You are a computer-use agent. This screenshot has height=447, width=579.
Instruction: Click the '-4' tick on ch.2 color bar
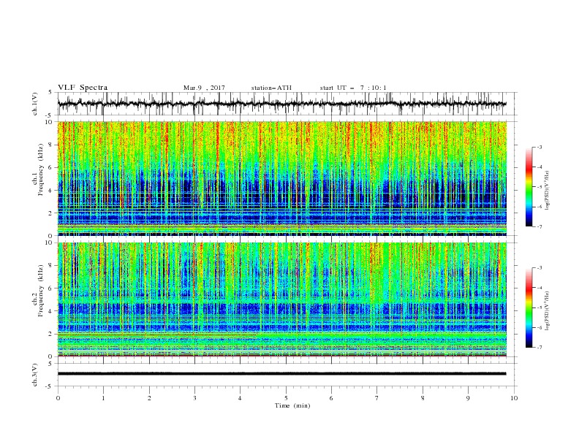(540, 288)
